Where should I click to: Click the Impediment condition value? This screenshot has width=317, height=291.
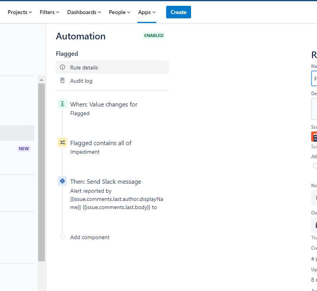(x=85, y=152)
